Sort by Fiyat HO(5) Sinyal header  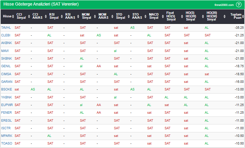tap(170, 16)
